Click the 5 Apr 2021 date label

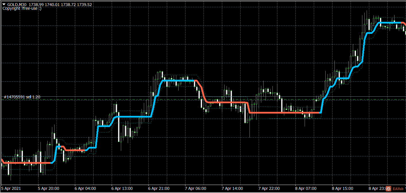(x=11, y=188)
